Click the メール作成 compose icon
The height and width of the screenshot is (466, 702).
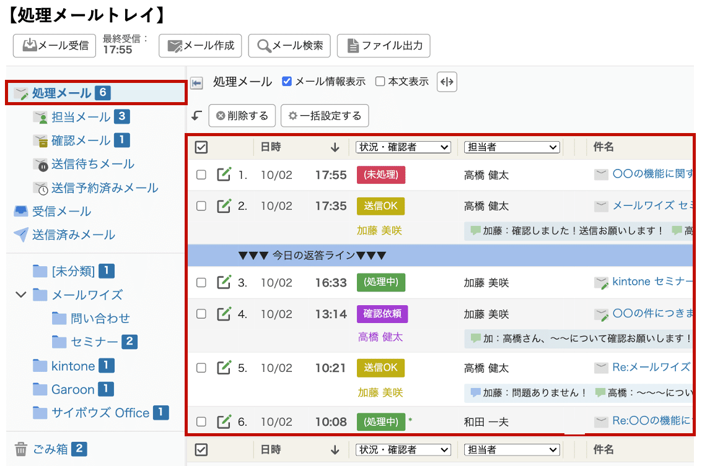pos(175,45)
